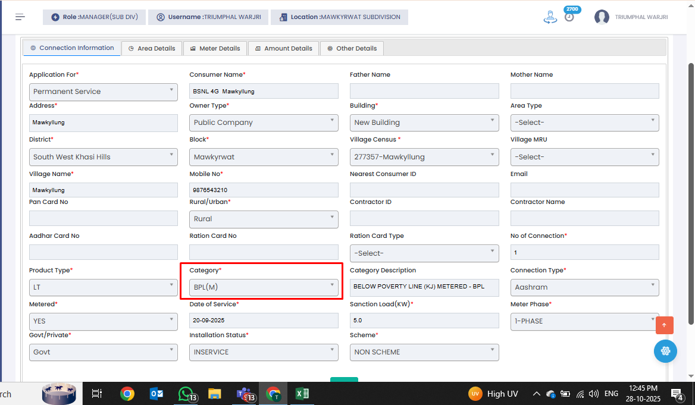Screen dimensions: 695x405
Task: Open the Metered dropdown showing YES
Action: 104,321
